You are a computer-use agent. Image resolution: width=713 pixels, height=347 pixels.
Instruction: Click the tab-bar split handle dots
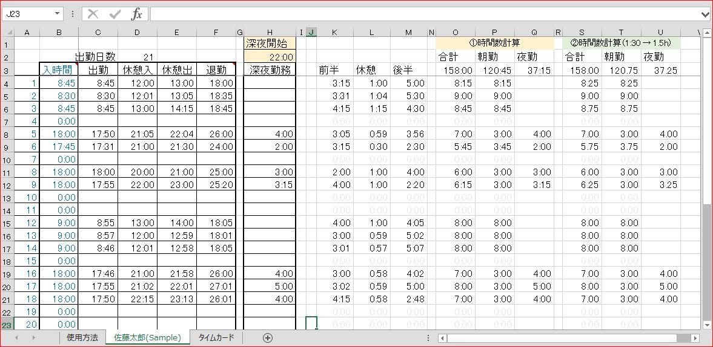tap(428, 338)
